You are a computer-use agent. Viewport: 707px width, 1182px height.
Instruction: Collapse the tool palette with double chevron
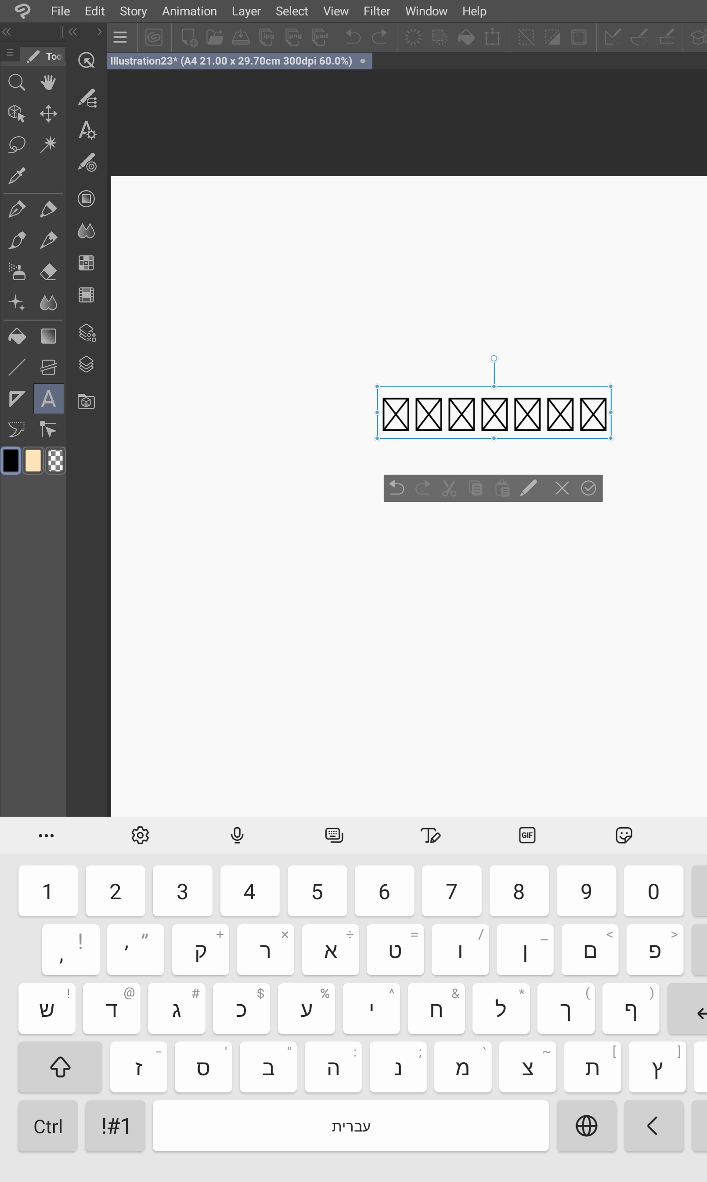click(x=7, y=32)
